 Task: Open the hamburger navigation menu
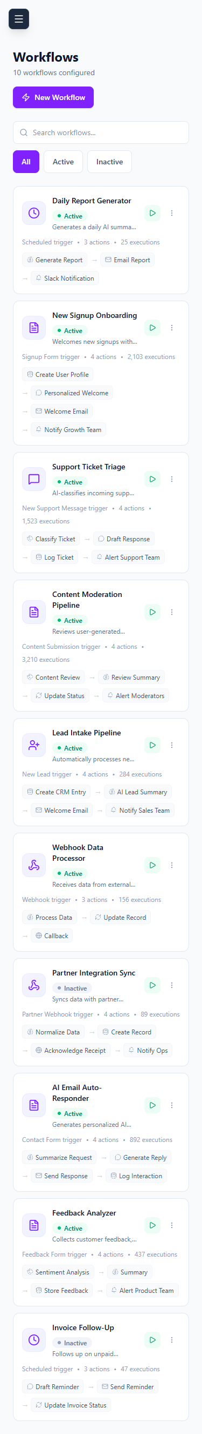coord(18,19)
